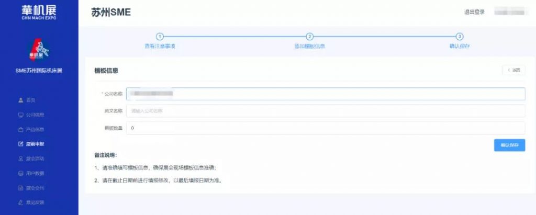Go to step 1 circle 查看注意事项
536x215 pixels.
[160, 37]
